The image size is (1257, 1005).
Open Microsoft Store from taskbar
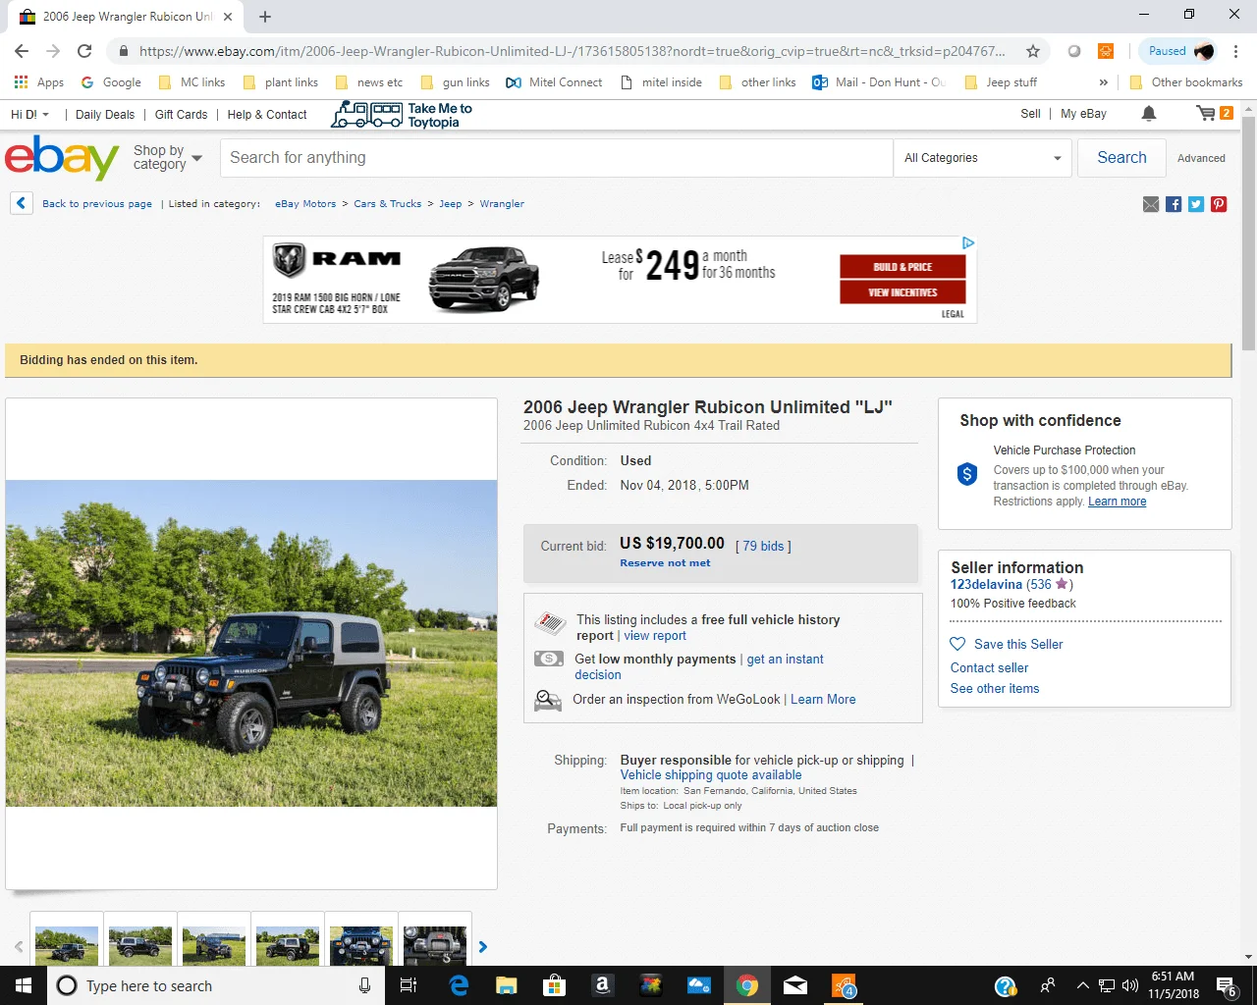coord(555,985)
